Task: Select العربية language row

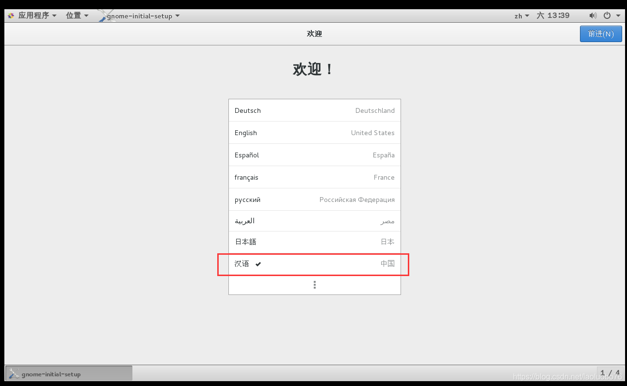Action: pos(315,221)
